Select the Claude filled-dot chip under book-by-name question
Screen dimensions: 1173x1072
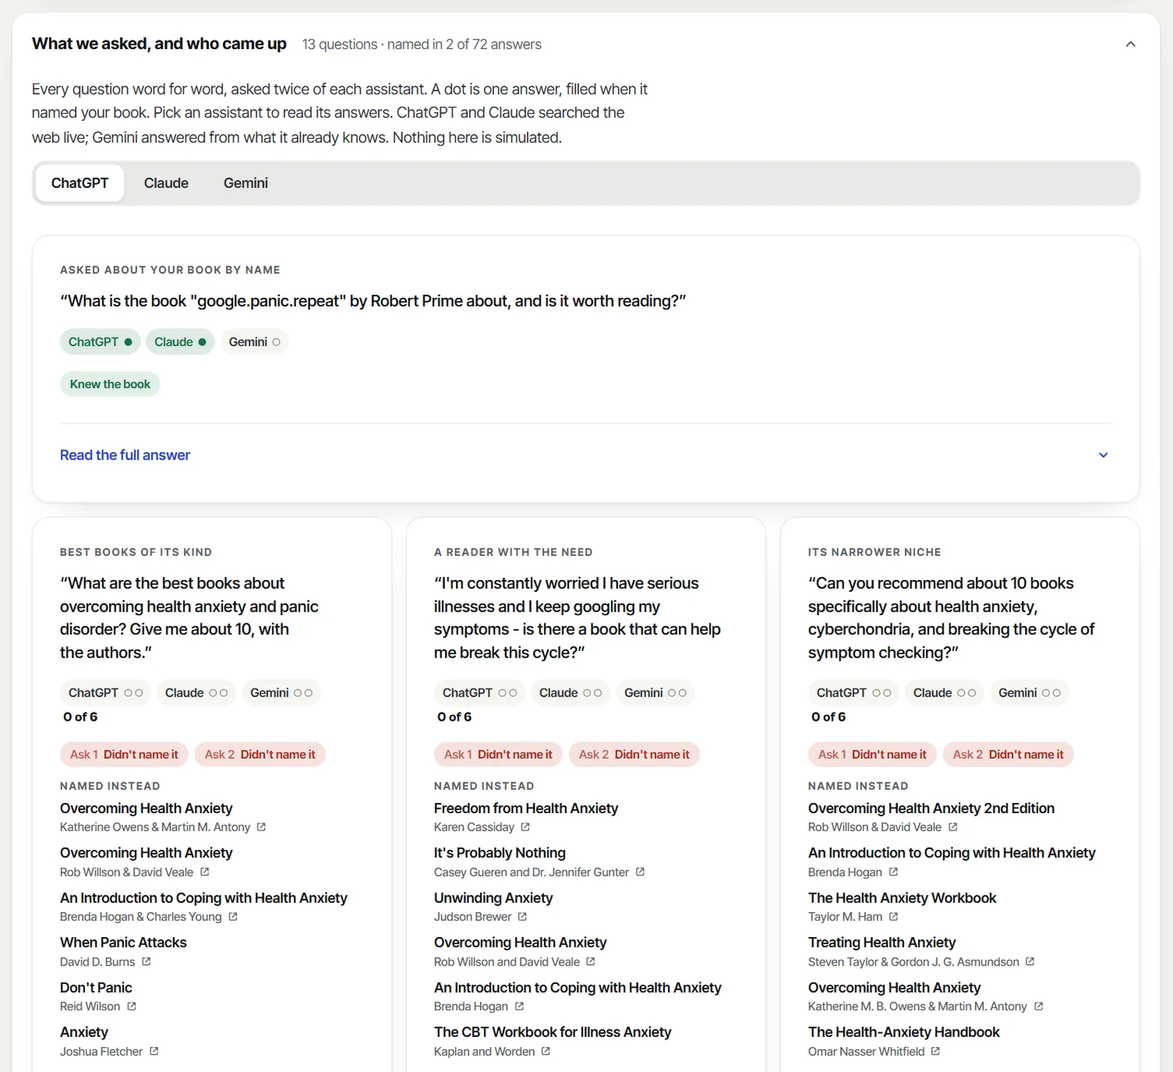(180, 342)
